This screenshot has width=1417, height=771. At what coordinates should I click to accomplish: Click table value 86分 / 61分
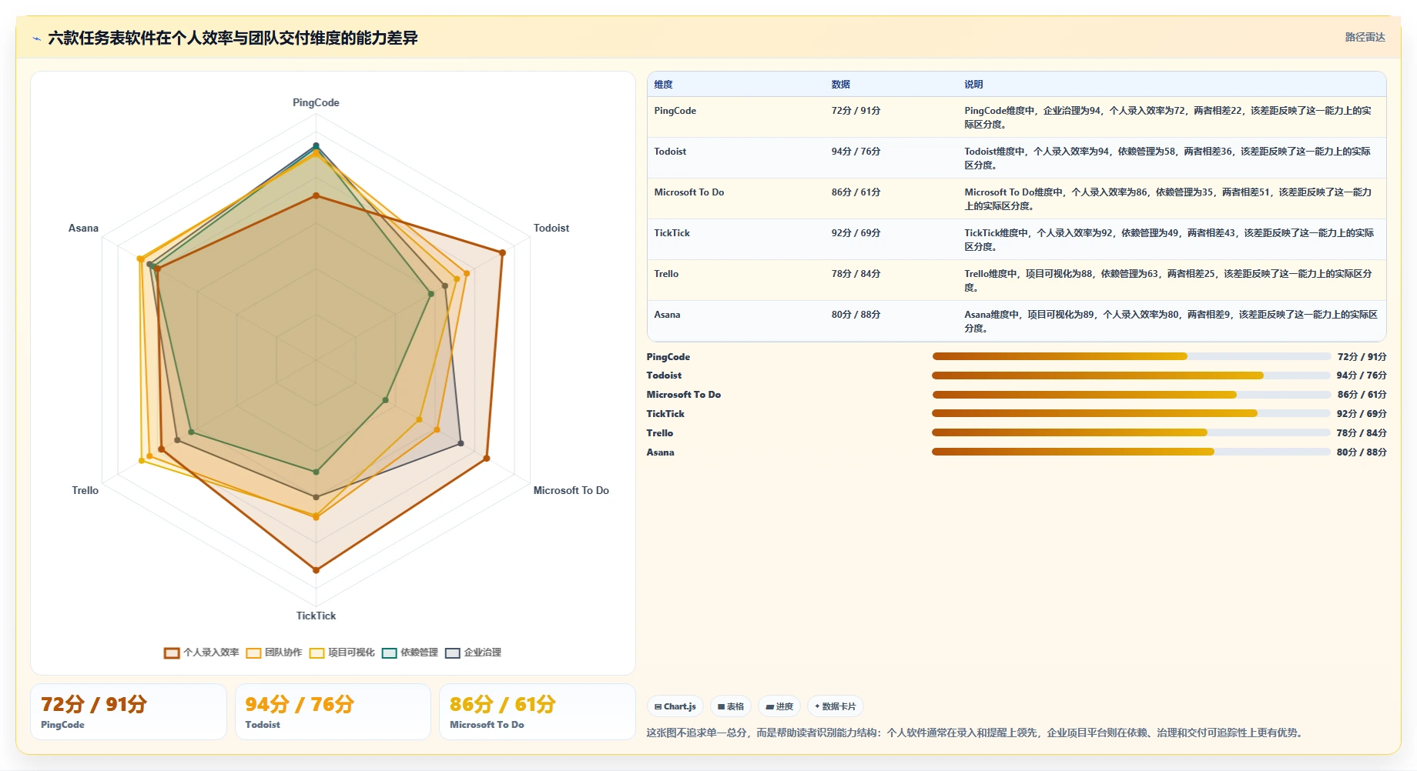[x=856, y=192]
